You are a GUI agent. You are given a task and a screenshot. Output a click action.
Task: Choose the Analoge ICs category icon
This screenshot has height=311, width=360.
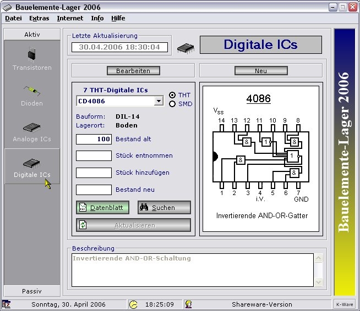[32, 127]
